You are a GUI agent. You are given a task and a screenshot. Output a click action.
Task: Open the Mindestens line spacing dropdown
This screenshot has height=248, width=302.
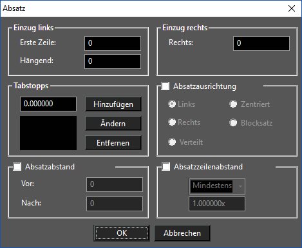click(x=217, y=186)
